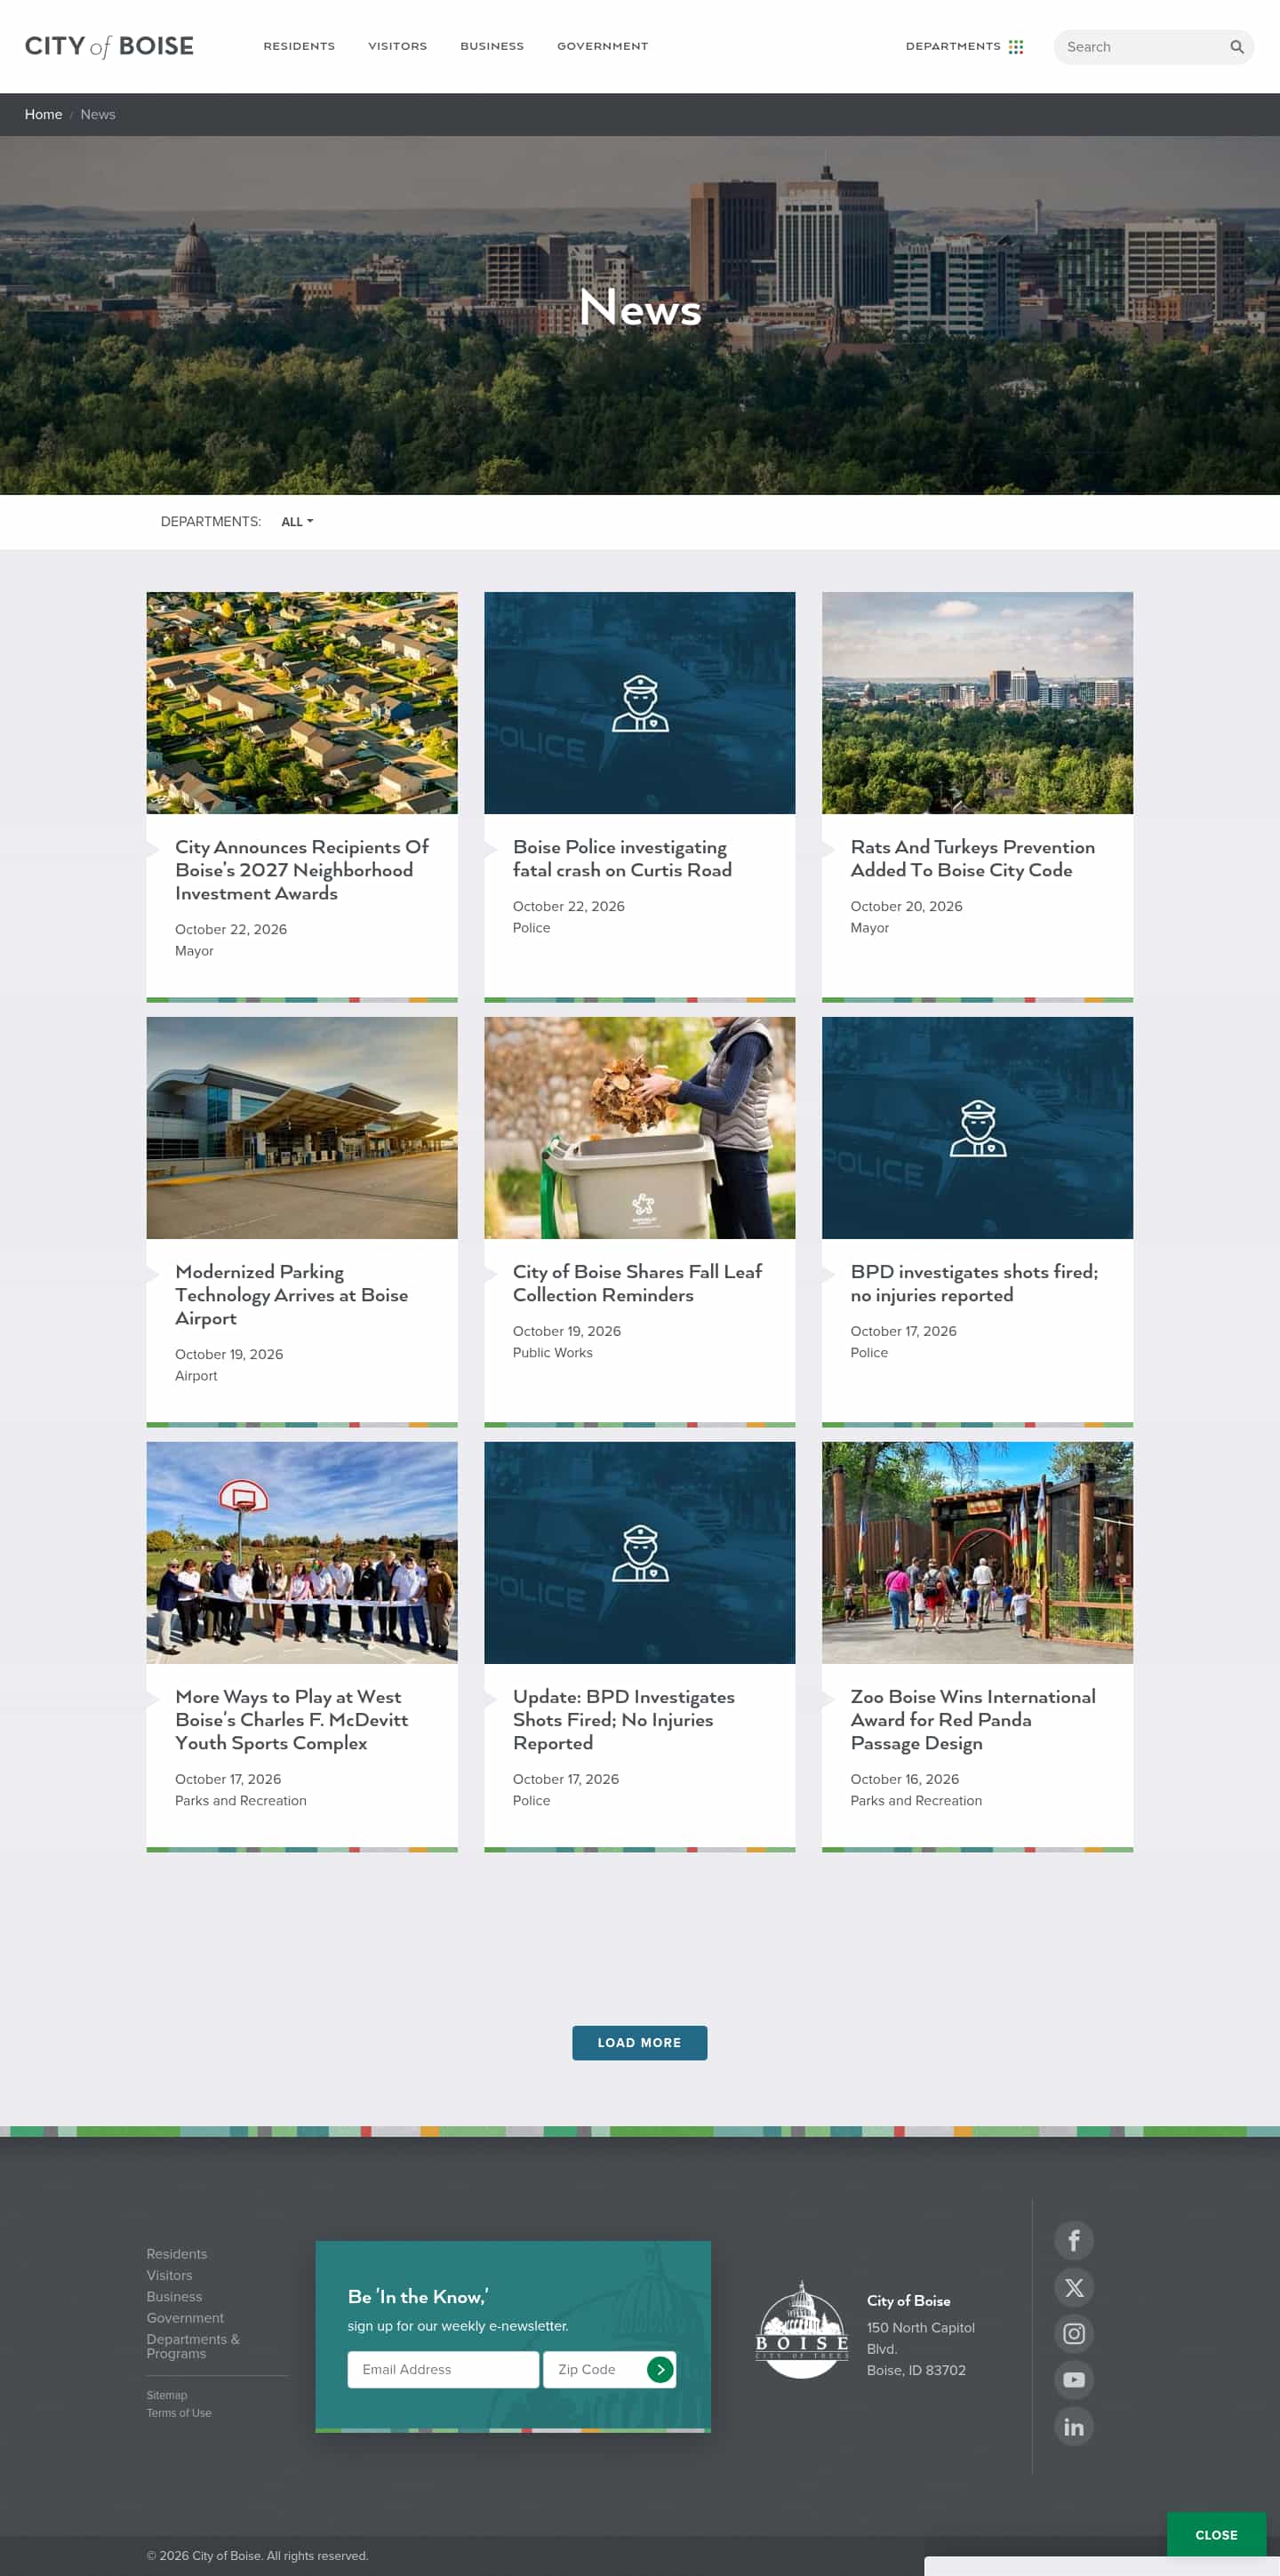Image resolution: width=1280 pixels, height=2576 pixels.
Task: Expand the Departments ALL filter dropdown
Action: click(297, 522)
